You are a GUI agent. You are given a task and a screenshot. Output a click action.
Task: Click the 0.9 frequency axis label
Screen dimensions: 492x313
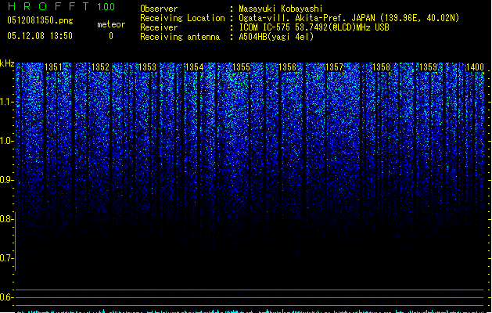click(x=7, y=180)
